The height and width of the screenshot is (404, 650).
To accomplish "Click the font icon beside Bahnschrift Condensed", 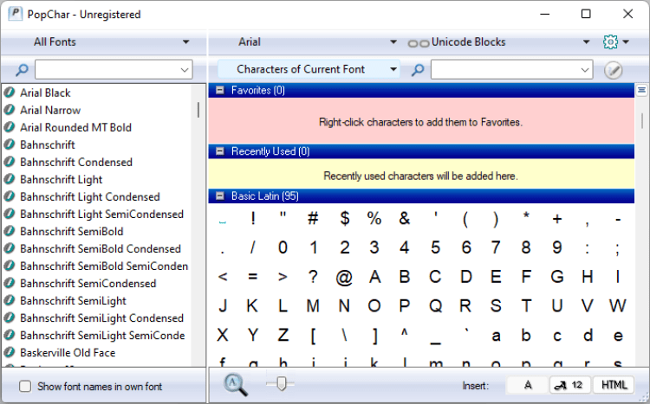I will [10, 162].
